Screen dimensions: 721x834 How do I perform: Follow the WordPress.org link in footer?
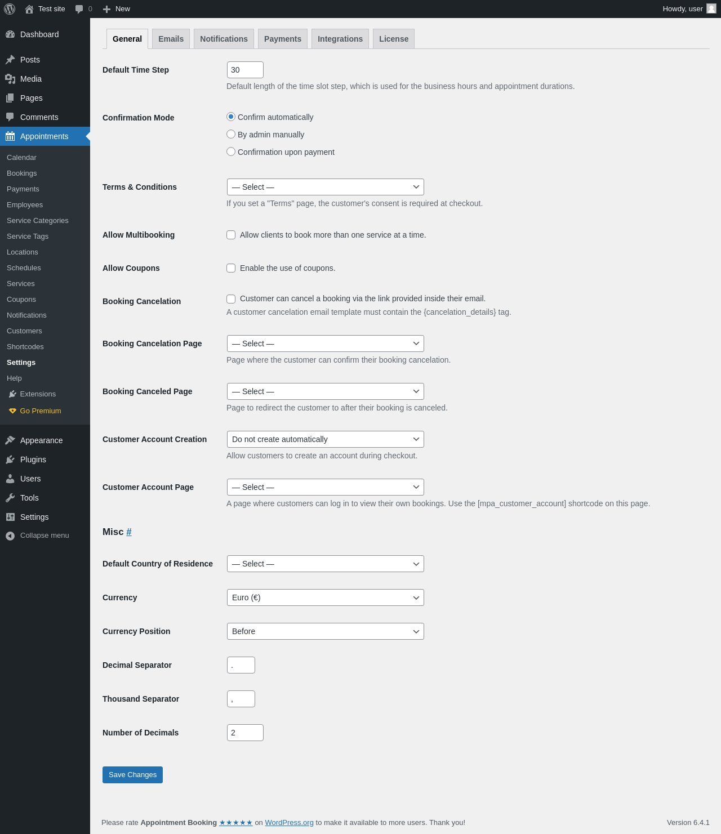click(289, 823)
